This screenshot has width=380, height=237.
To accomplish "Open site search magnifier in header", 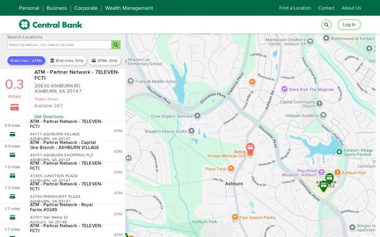I will [x=326, y=25].
